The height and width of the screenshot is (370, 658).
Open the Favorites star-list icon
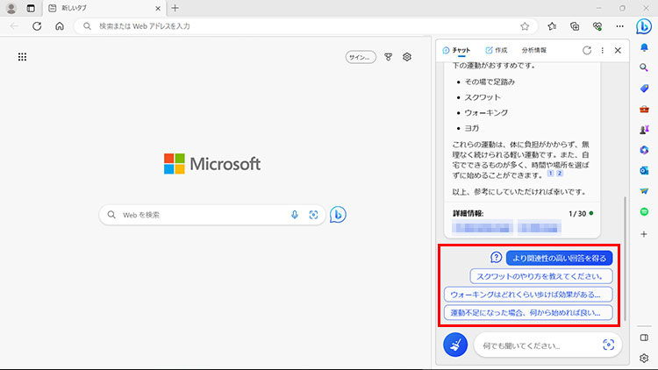point(552,26)
